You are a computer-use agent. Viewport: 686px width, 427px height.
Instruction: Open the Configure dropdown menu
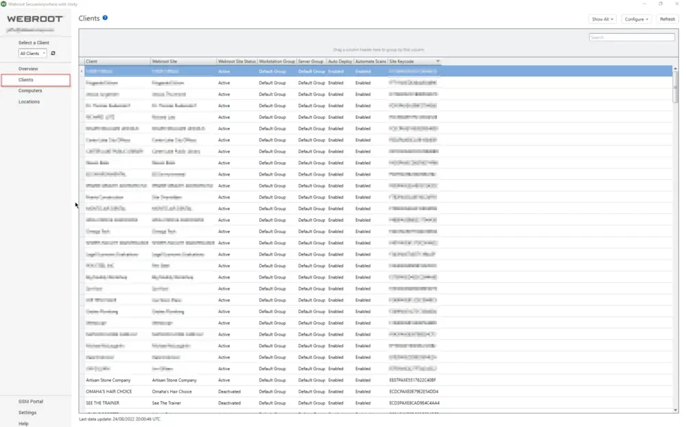tap(636, 19)
